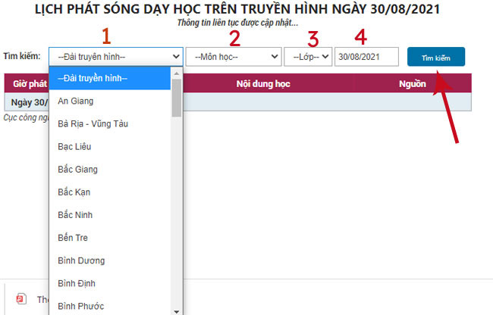This screenshot has width=493, height=315.
Task: Expand the Môn học dropdown
Action: 233,56
